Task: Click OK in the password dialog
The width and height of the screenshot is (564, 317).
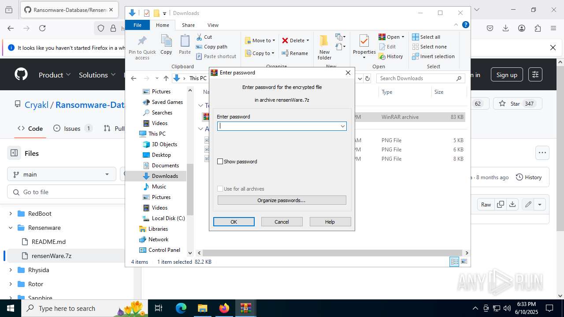Action: point(234,222)
